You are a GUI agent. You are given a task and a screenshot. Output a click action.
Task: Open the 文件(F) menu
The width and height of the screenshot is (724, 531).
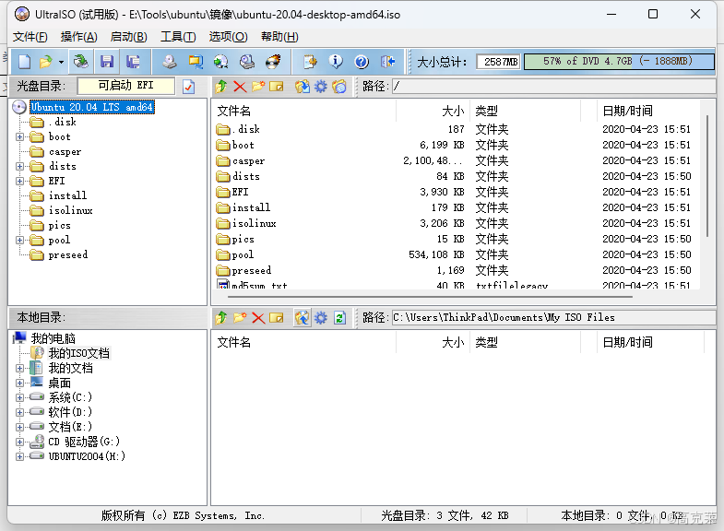tap(30, 37)
